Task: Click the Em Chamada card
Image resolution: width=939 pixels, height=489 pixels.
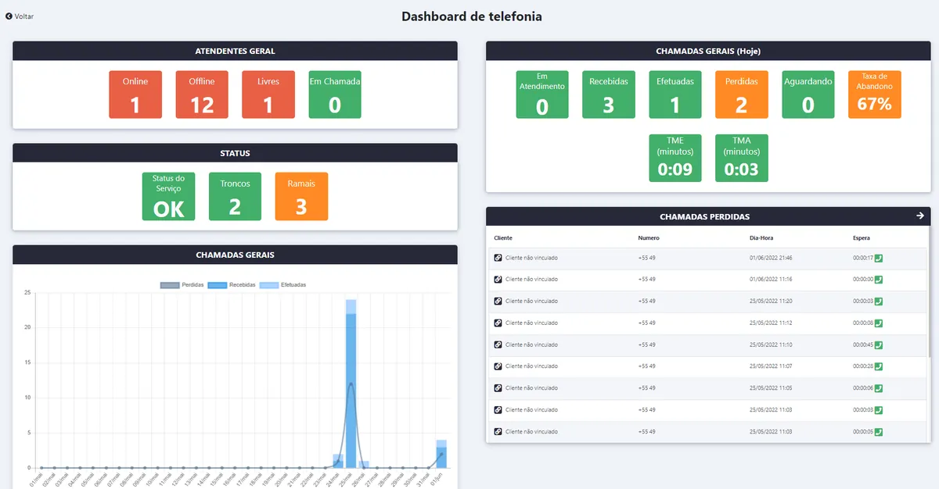Action: pos(335,95)
